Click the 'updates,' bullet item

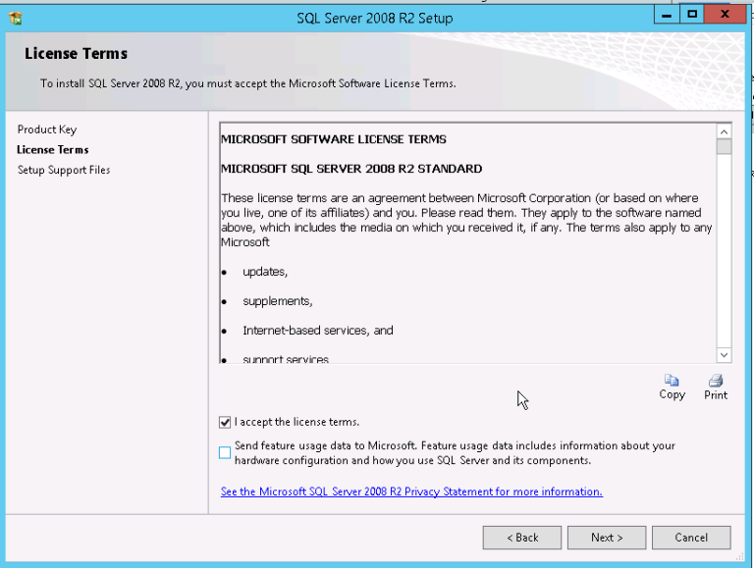(265, 272)
